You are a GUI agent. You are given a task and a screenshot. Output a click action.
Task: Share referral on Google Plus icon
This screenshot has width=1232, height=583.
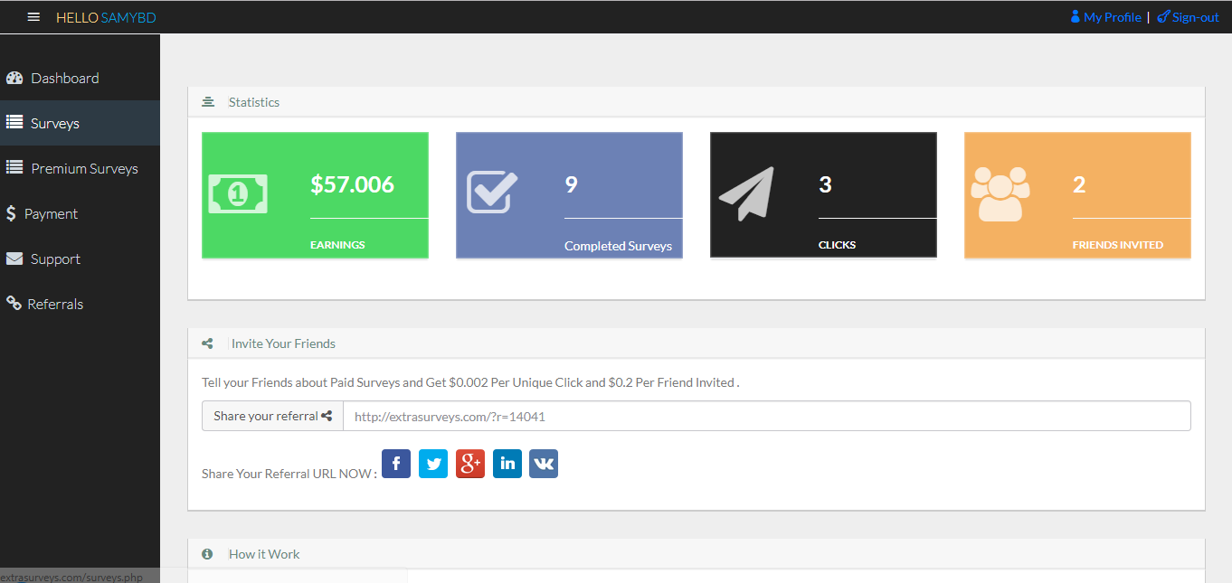pyautogui.click(x=470, y=464)
